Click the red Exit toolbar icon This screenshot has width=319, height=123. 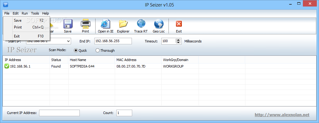click(179, 24)
